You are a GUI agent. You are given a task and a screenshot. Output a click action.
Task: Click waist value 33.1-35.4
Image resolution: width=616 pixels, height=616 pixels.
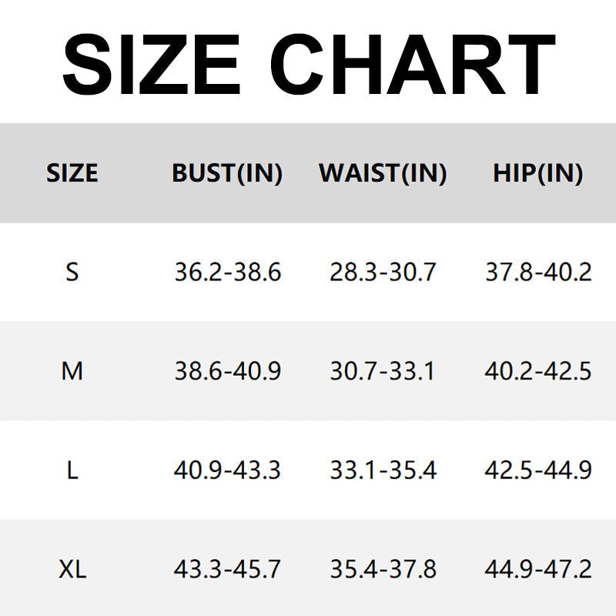tap(383, 470)
